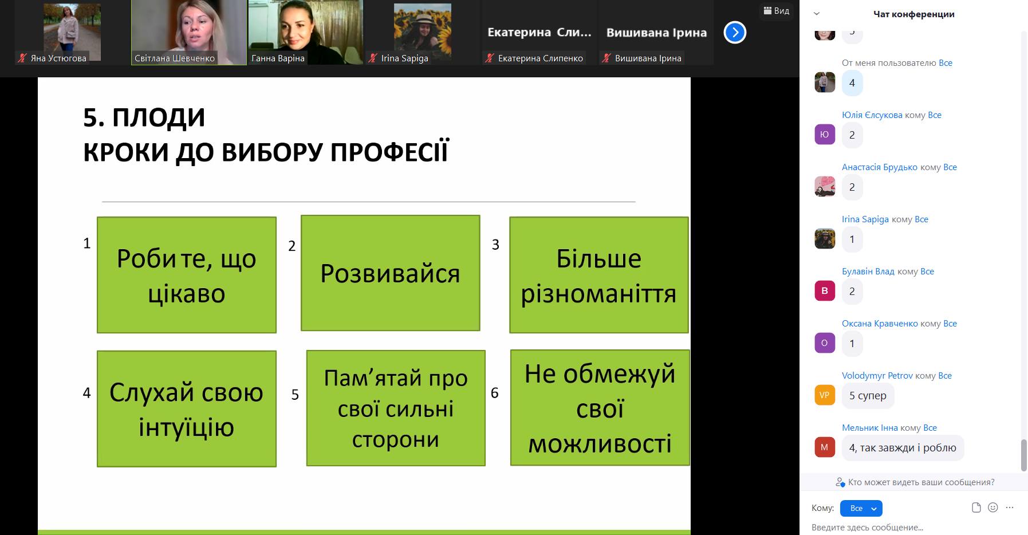Click muted mic icon on Вишивана Ірина
This screenshot has height=535, width=1028.
pos(607,58)
